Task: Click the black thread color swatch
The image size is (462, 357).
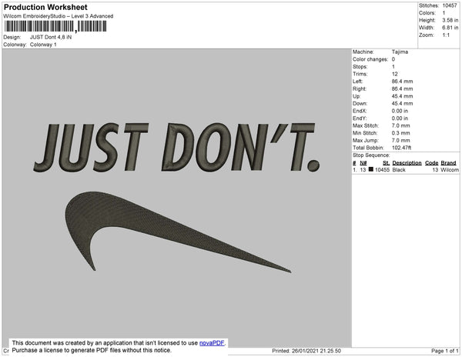Action: point(371,169)
